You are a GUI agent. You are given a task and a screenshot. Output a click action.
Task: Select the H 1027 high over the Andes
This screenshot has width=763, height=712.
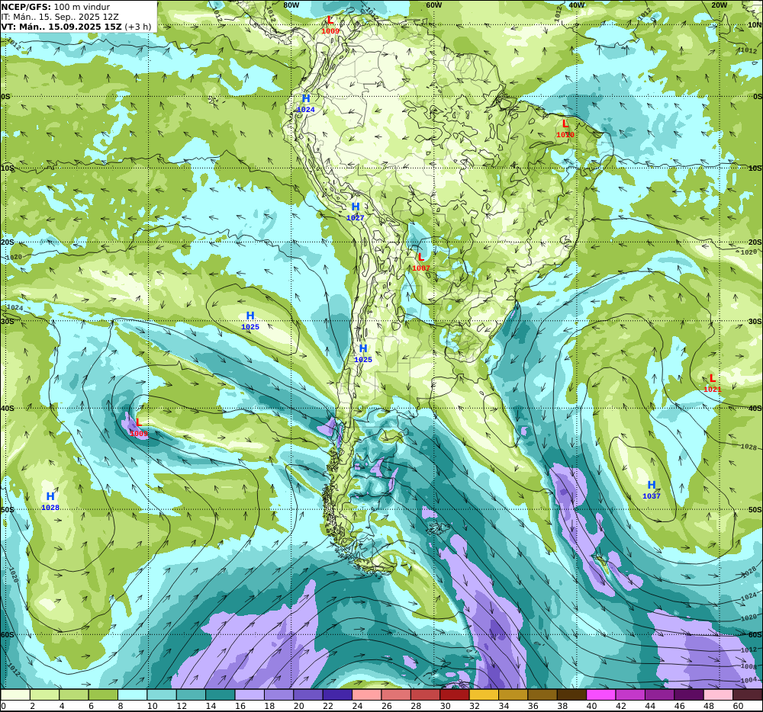tap(356, 211)
